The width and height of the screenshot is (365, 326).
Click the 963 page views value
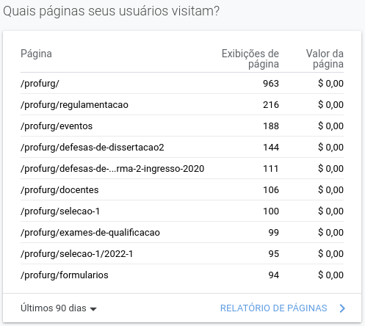271,84
